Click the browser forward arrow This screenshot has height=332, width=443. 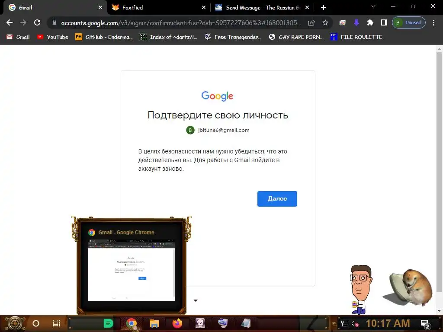click(23, 22)
